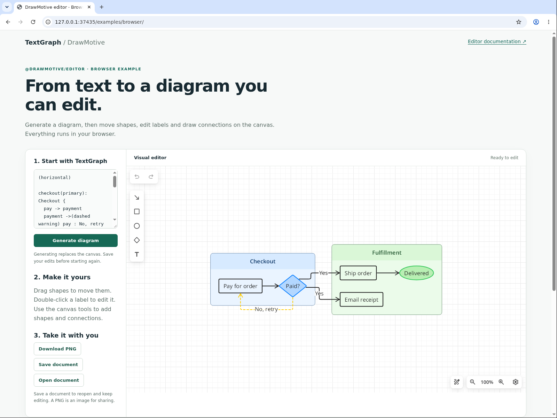Reload the page with refresh icon

[33, 22]
